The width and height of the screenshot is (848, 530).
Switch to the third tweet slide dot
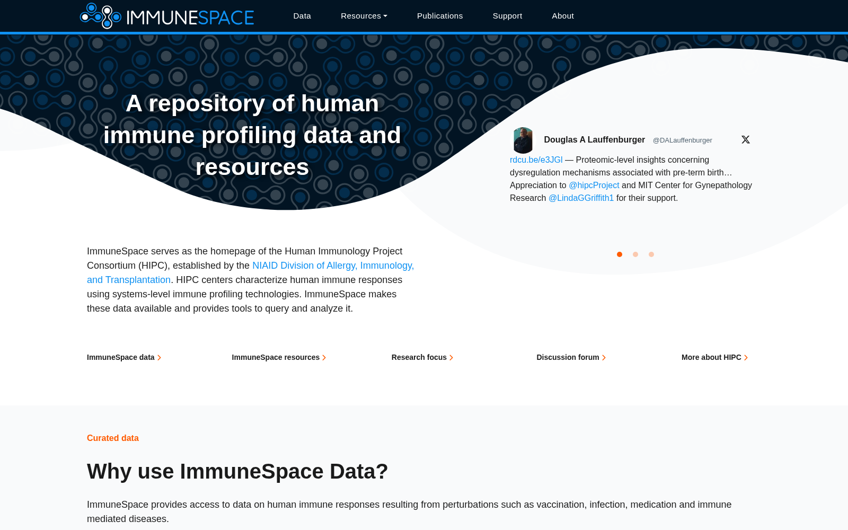tap(651, 254)
